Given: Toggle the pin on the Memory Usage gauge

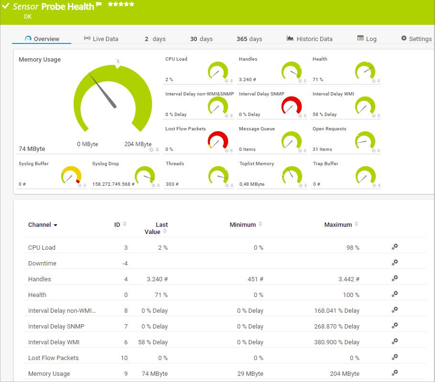Looking at the screenshot, I should pyautogui.click(x=157, y=149).
